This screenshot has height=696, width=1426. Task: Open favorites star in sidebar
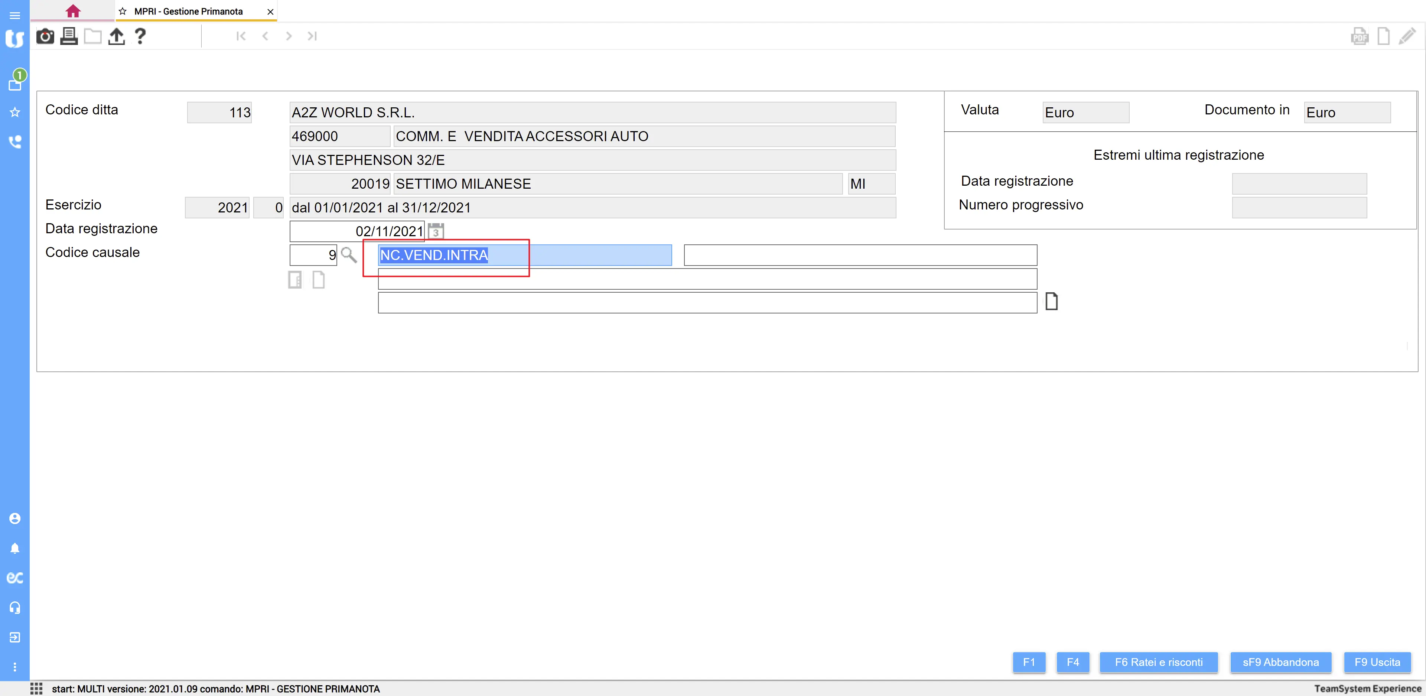pos(15,113)
